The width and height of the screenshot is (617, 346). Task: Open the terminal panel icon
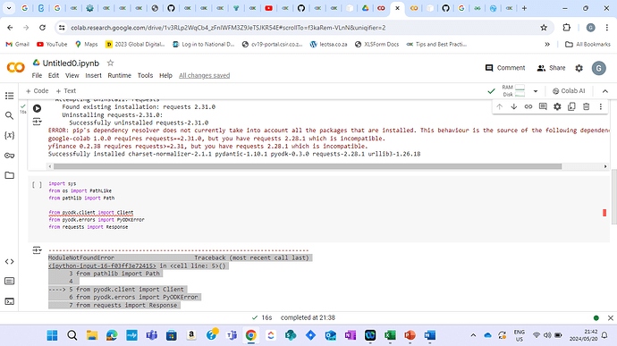tap(10, 301)
